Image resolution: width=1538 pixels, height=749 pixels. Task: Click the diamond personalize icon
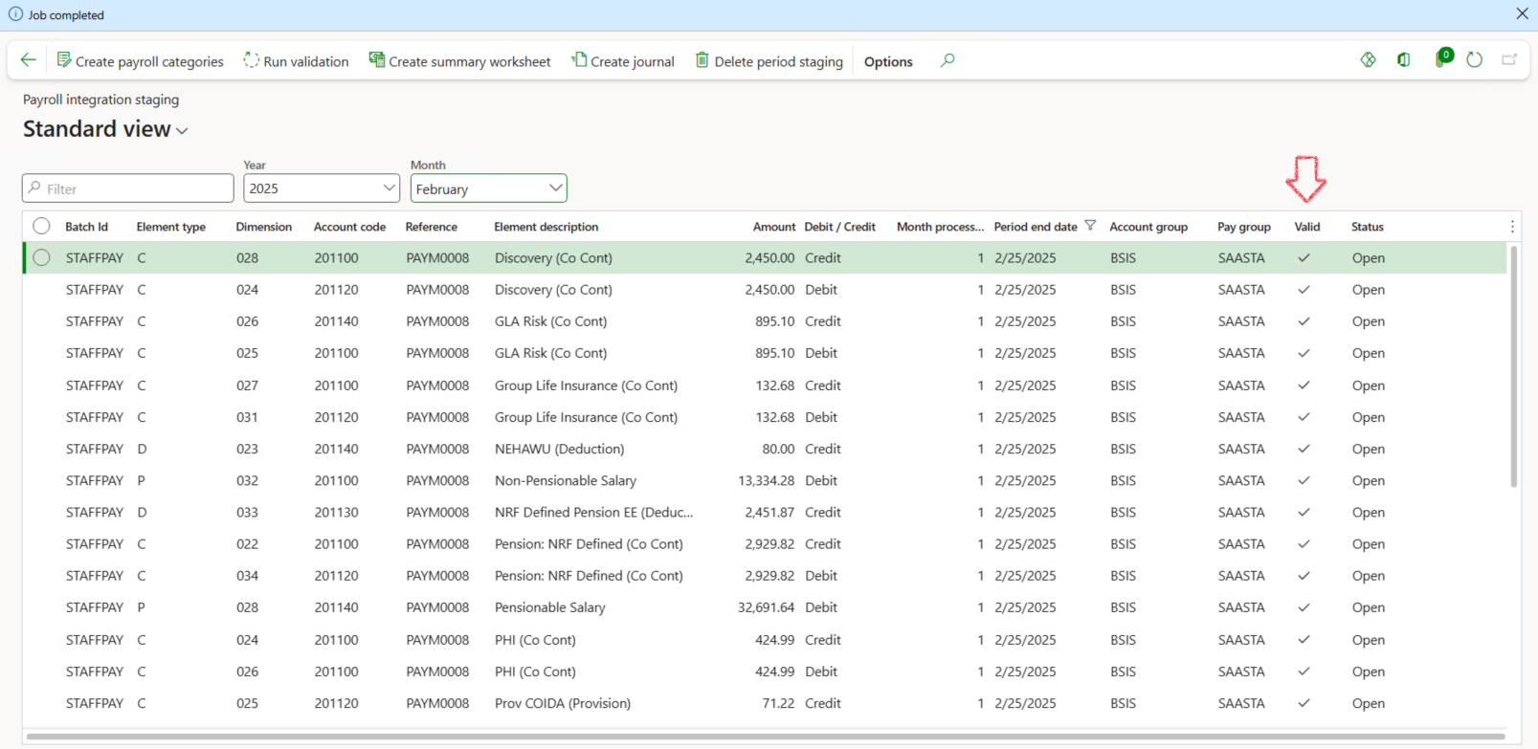1369,60
